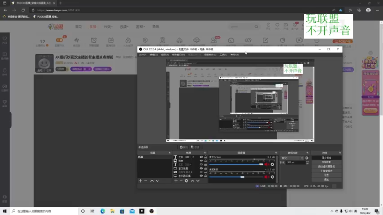
Task: Toggle 工作室模式 button
Action: (327, 171)
